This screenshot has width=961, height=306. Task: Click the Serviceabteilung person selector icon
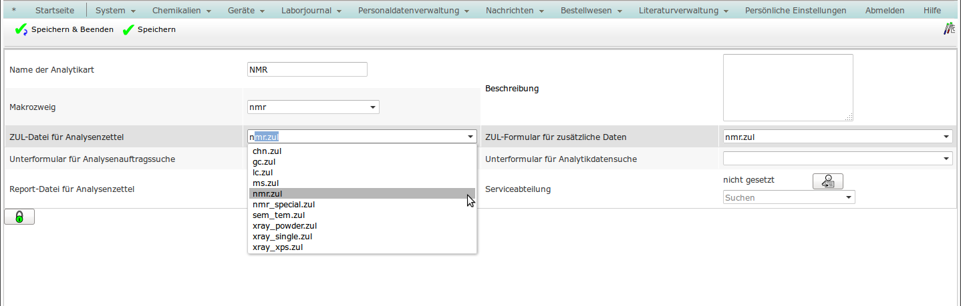point(827,181)
